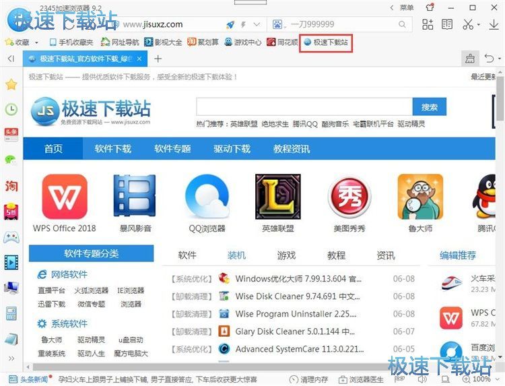Open the sidebar calculator icon
The image size is (505, 386).
[11, 313]
